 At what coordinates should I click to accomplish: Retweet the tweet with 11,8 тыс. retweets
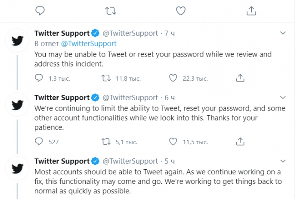[106, 78]
